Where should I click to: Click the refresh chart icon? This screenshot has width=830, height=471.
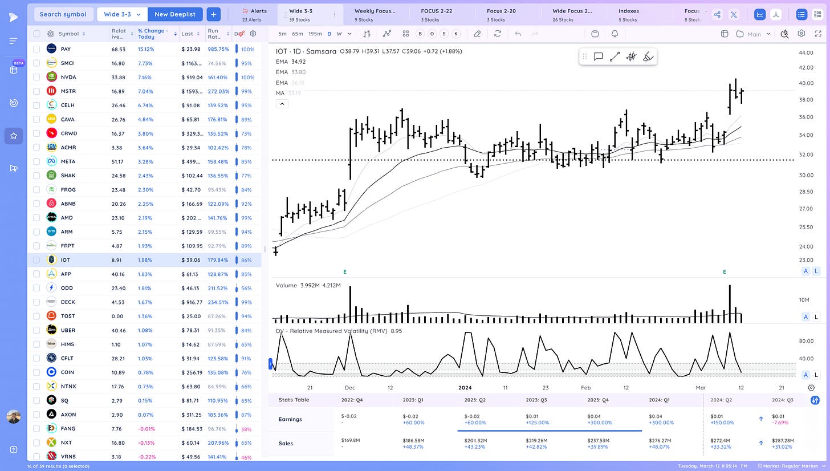click(x=498, y=34)
